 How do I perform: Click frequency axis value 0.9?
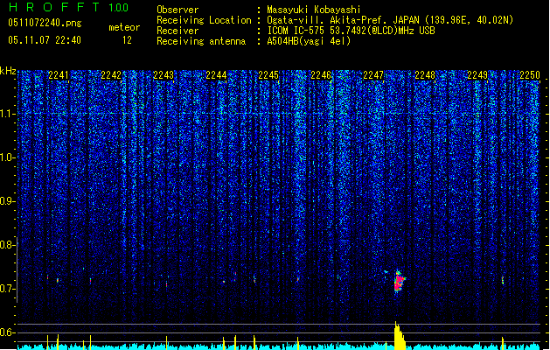[7, 201]
